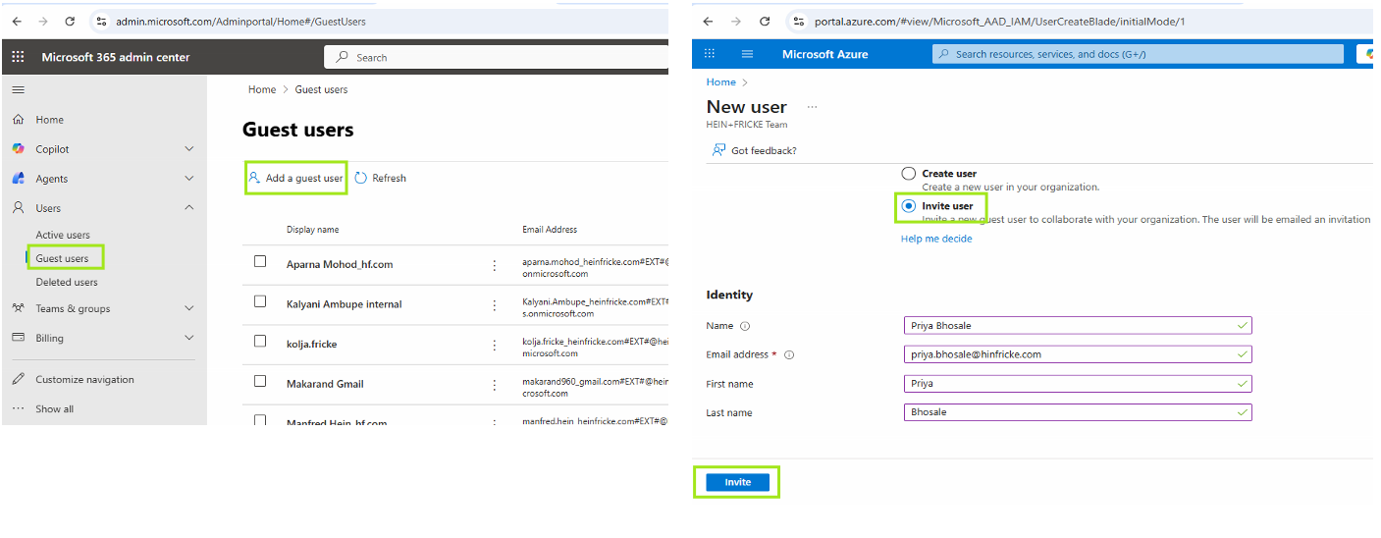Expand the Copilot navigation section

coord(189,149)
